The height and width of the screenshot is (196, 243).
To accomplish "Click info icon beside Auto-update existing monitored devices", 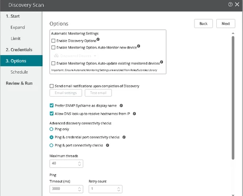I will click(x=162, y=62).
